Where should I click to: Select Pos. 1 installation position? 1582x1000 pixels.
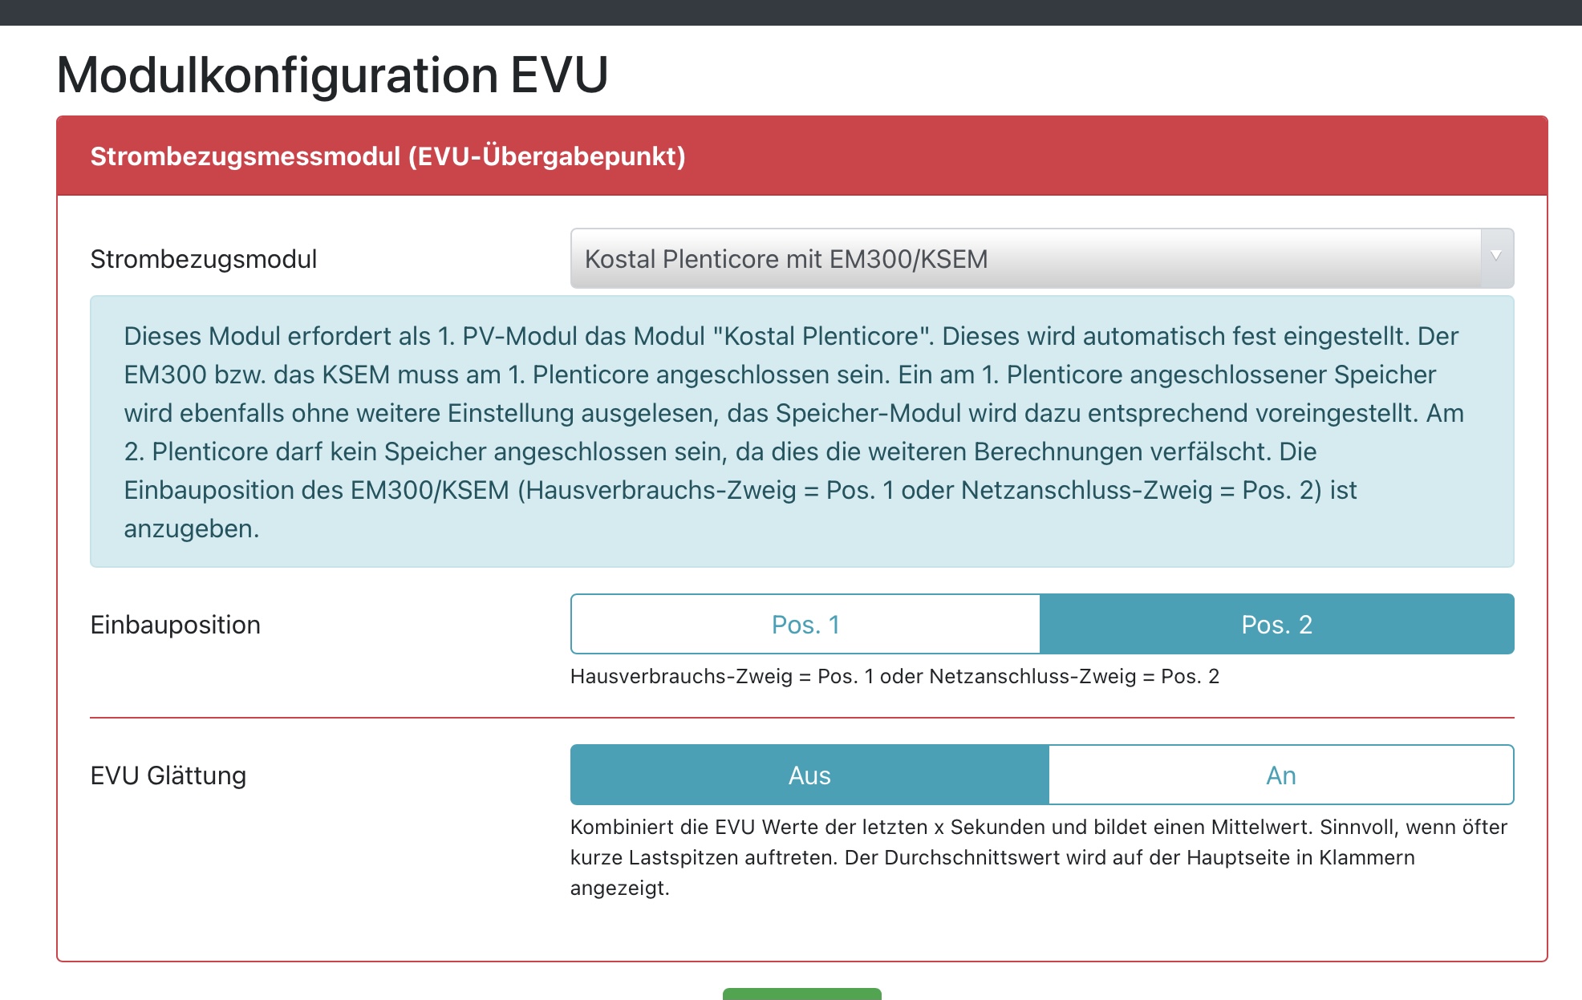pyautogui.click(x=805, y=625)
